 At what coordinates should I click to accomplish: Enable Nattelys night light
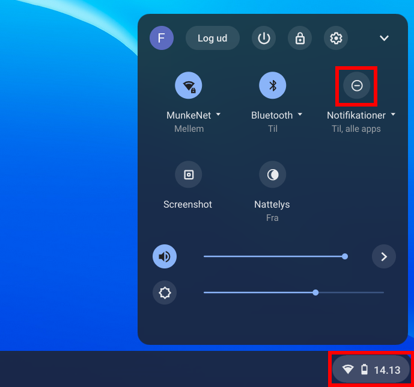point(272,175)
